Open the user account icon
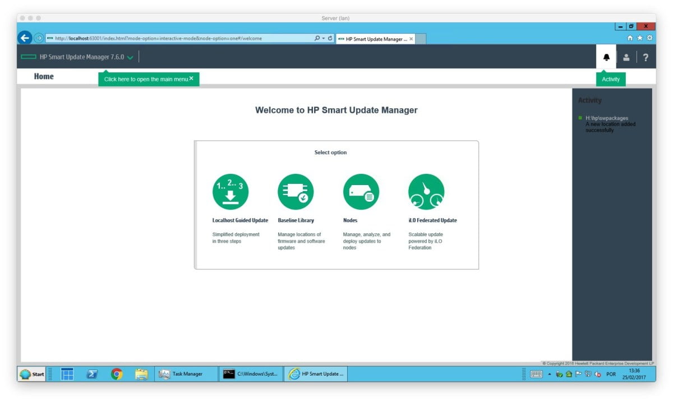This screenshot has height=402, width=673. pos(626,57)
